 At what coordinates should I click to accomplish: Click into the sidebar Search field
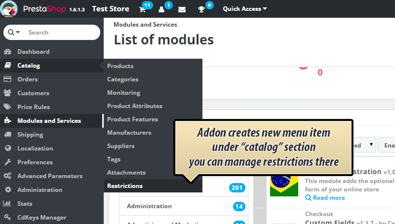(x=59, y=33)
